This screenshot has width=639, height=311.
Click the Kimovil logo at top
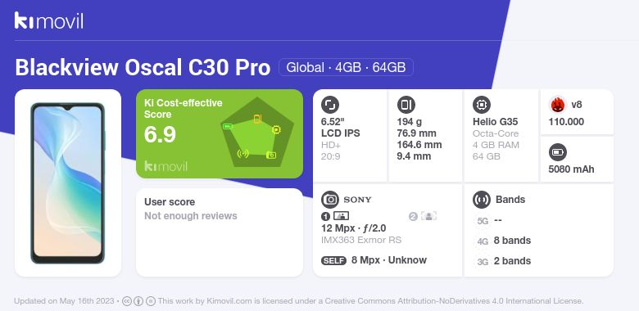(49, 20)
